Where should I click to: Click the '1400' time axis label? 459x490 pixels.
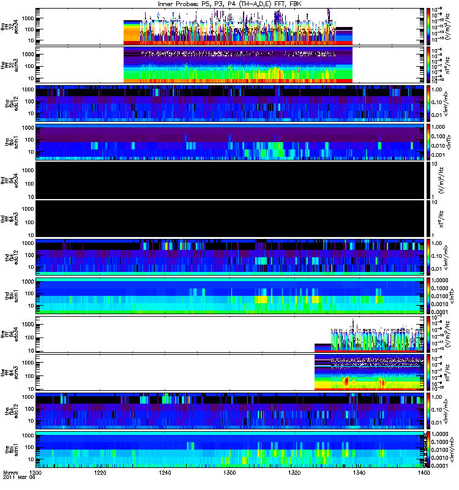(x=424, y=473)
